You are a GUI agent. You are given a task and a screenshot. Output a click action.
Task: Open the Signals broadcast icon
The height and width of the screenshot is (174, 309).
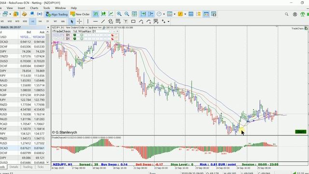coord(40,14)
